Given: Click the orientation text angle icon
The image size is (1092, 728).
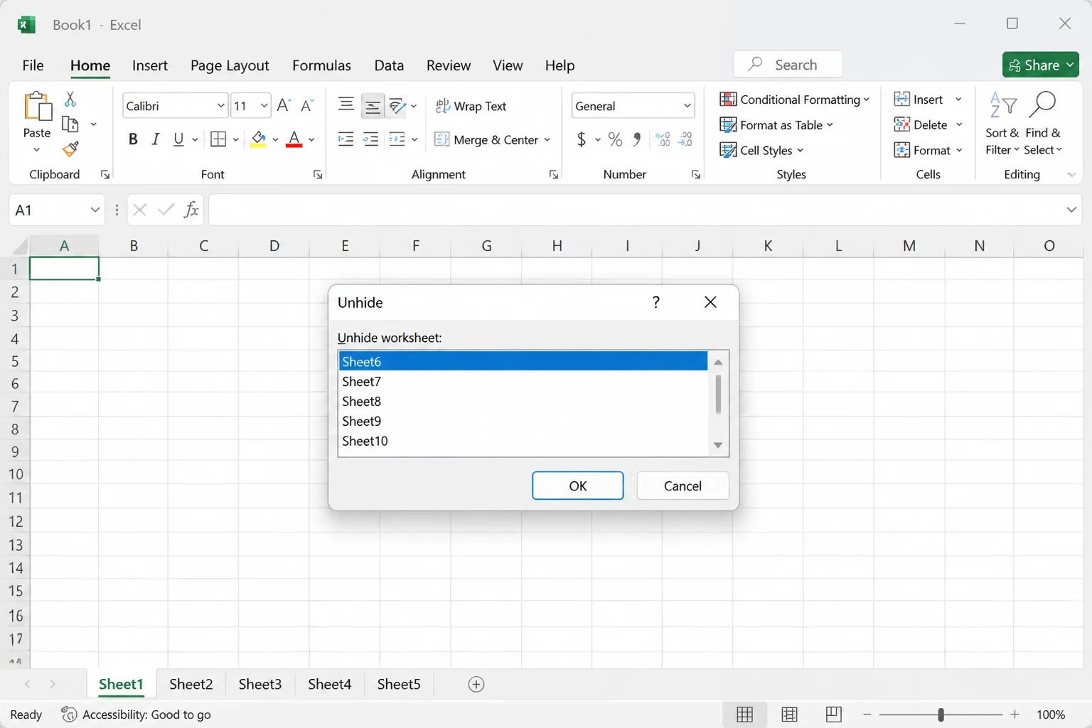Looking at the screenshot, I should pyautogui.click(x=397, y=106).
